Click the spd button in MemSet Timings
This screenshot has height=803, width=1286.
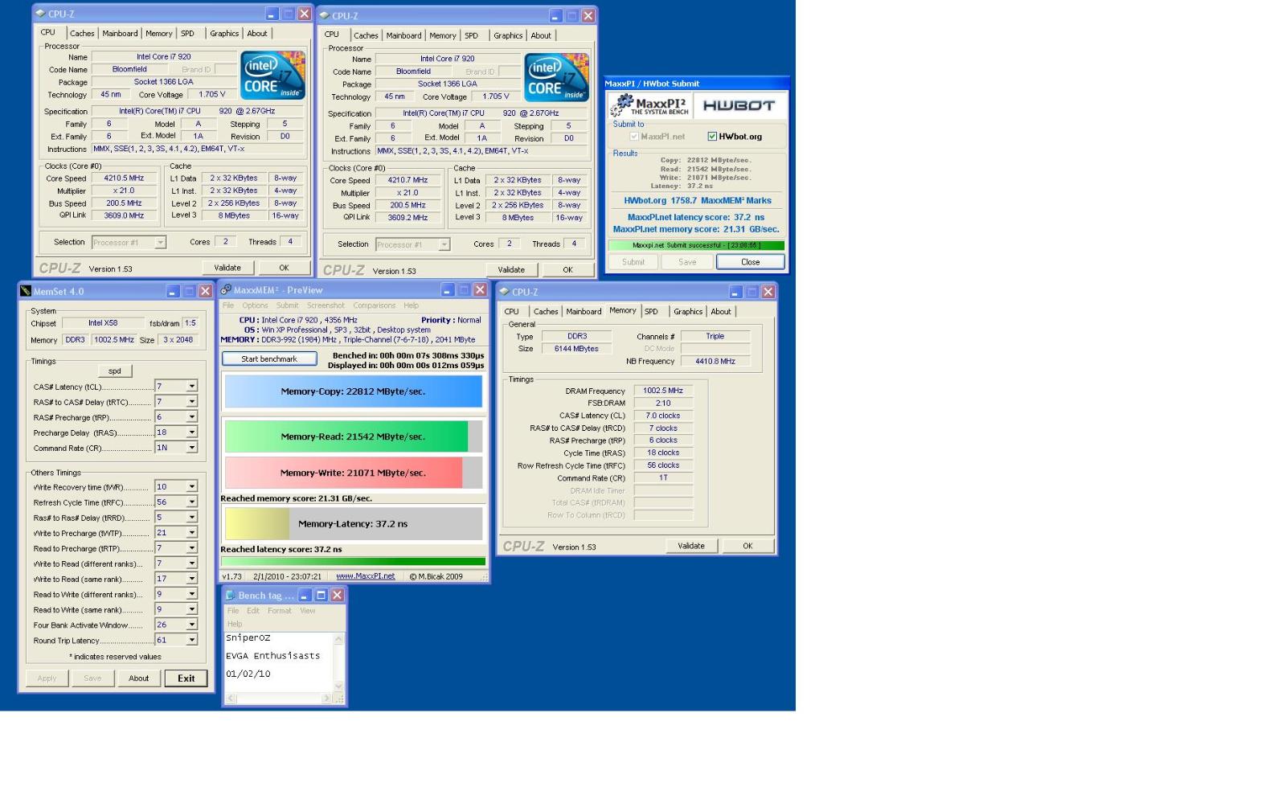coord(115,371)
